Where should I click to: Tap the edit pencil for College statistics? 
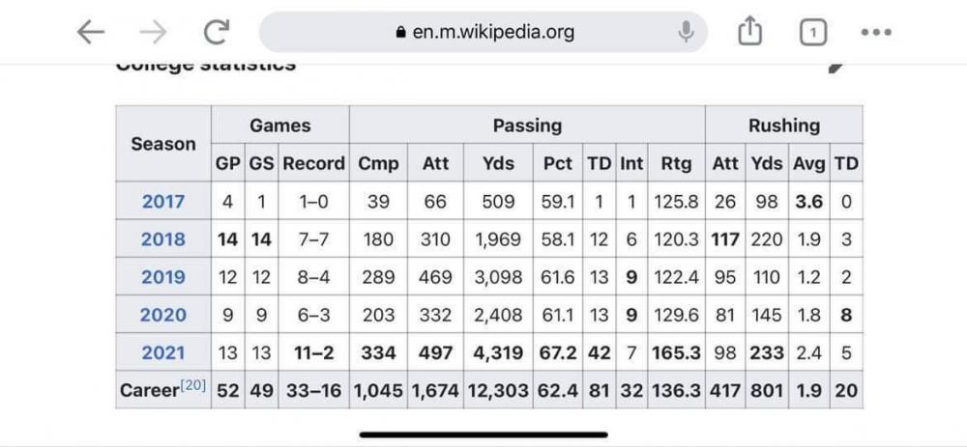tap(835, 66)
